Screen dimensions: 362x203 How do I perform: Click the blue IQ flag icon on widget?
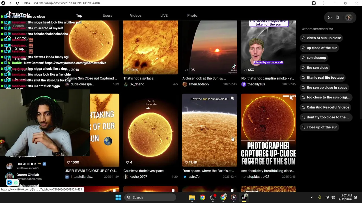(9, 183)
